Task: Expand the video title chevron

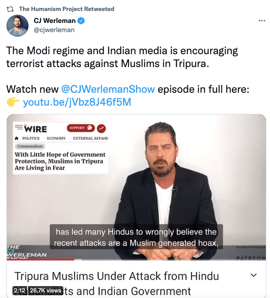Action: pos(253,275)
